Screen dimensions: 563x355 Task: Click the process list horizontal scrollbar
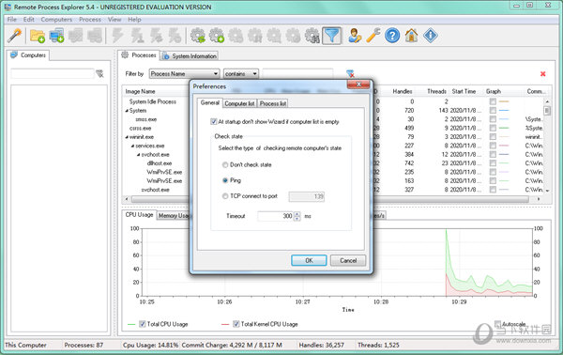[330, 199]
